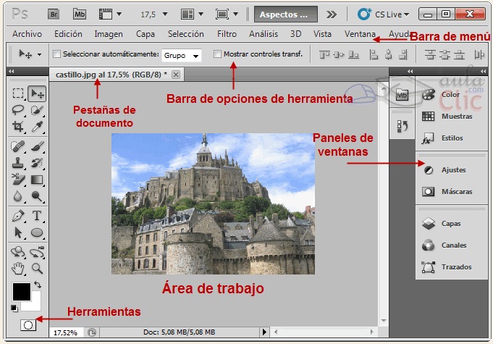Toggle Quick Mask mode
The image size is (493, 344).
[x=28, y=325]
